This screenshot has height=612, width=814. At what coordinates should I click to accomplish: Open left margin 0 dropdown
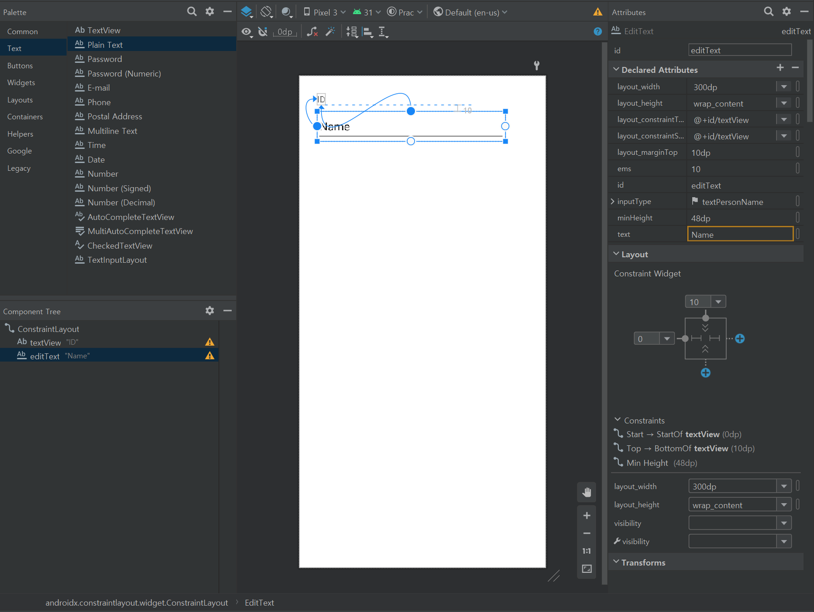(667, 338)
